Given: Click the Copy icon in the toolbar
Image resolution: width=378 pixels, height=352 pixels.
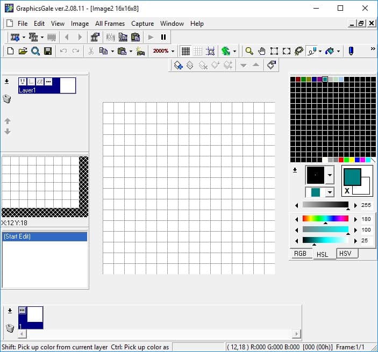Looking at the screenshot, I should click(103, 51).
